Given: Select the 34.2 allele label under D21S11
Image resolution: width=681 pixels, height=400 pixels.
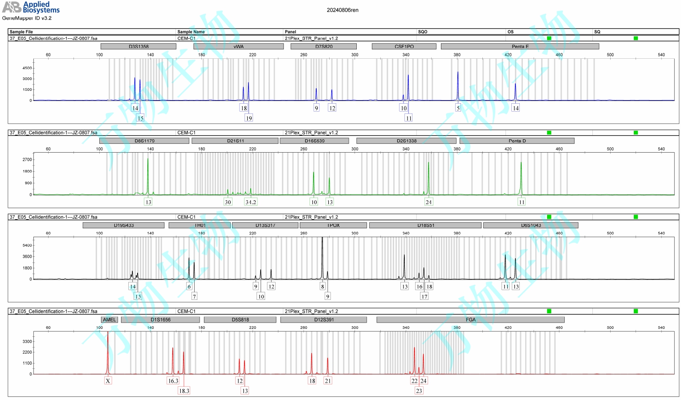Looking at the screenshot, I should pos(251,202).
